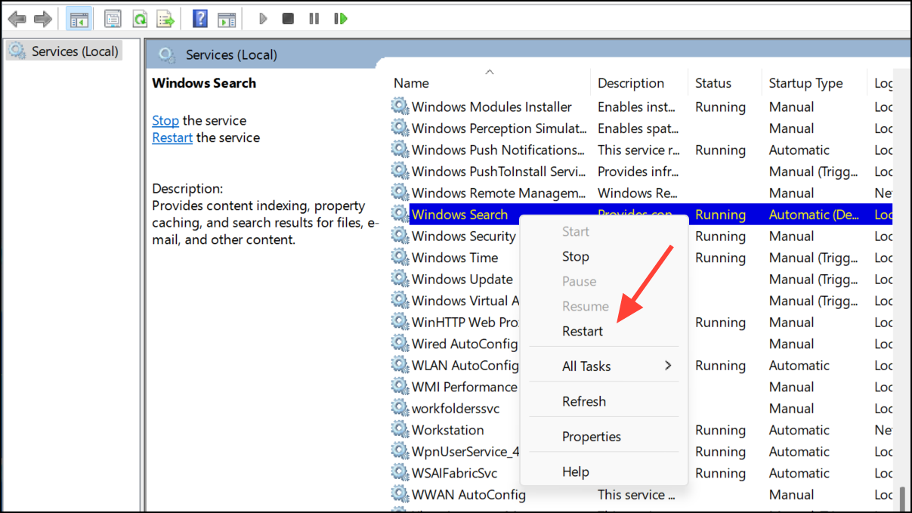Sort by the Status column header

coord(713,83)
